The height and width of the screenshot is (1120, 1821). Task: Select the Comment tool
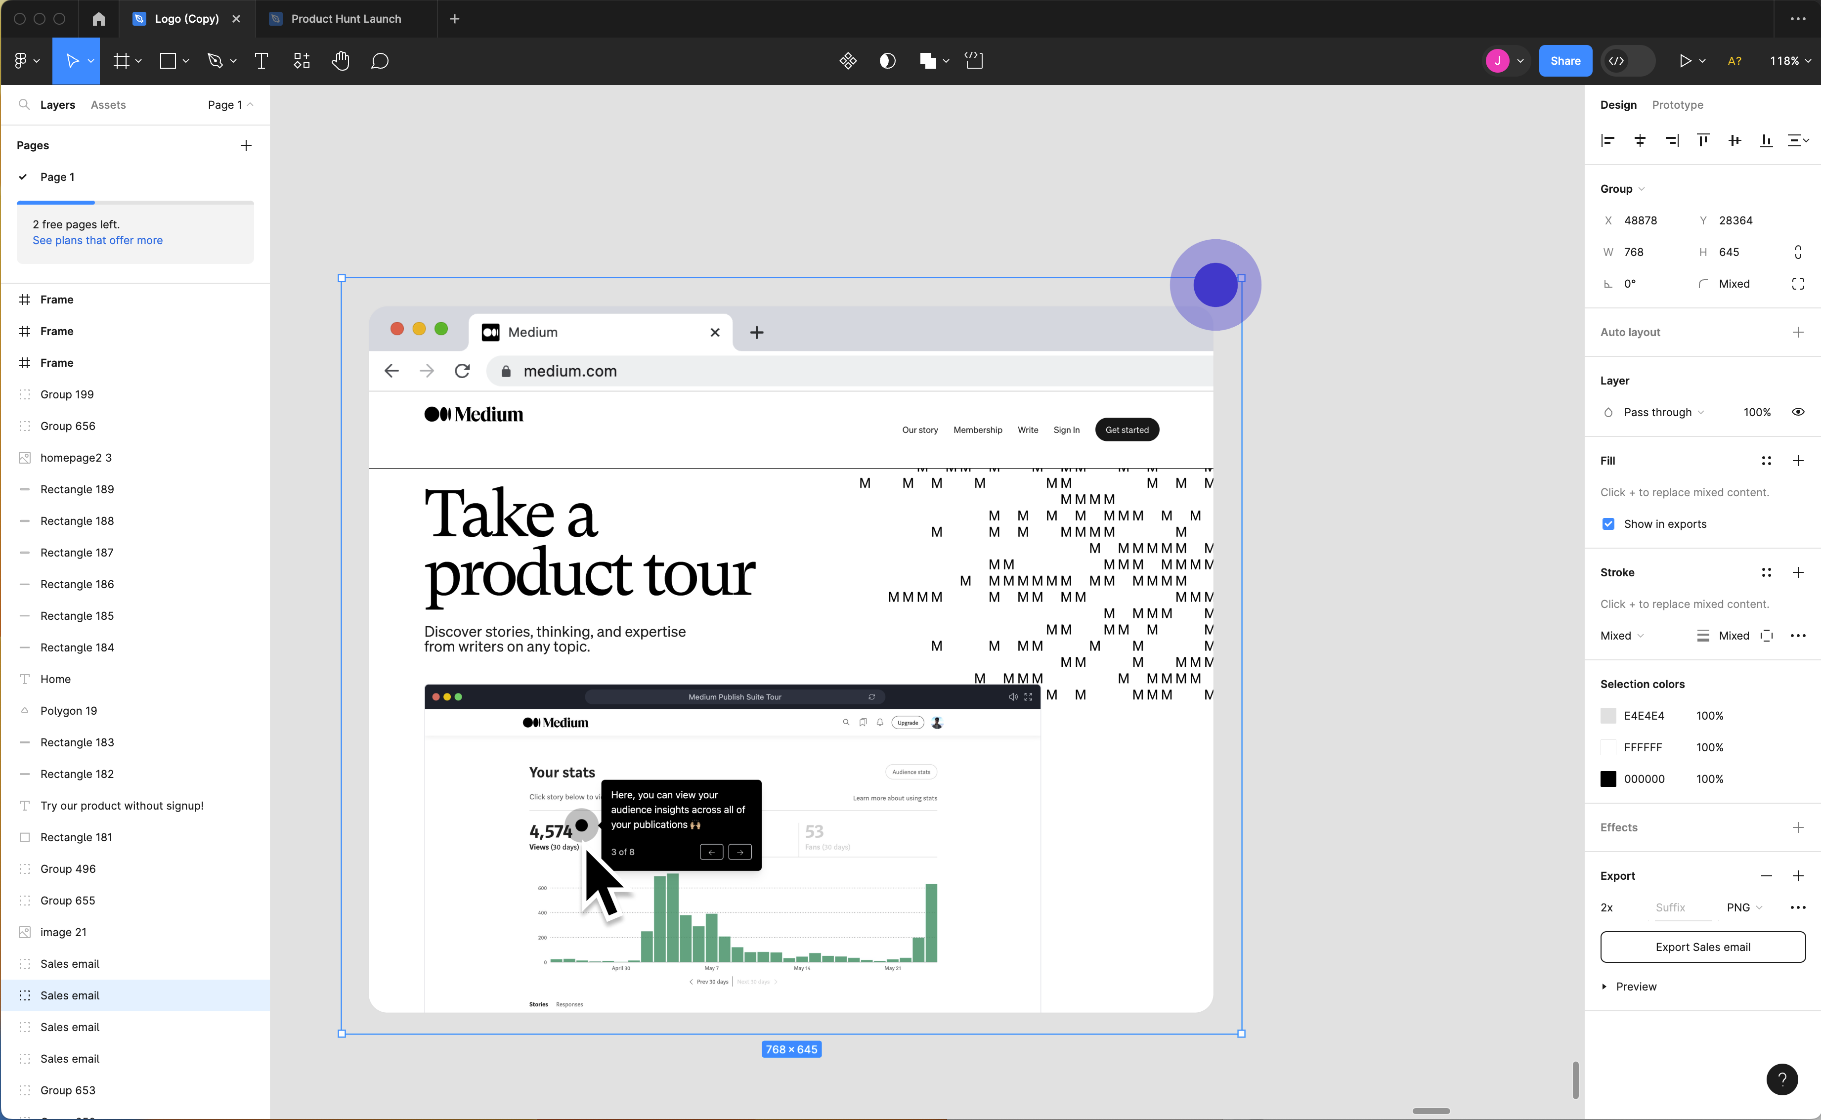(x=380, y=61)
